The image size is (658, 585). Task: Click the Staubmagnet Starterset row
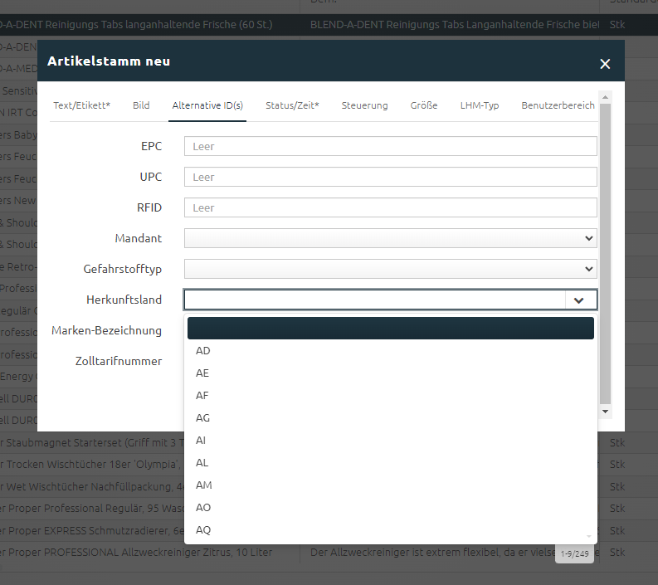pos(92,442)
